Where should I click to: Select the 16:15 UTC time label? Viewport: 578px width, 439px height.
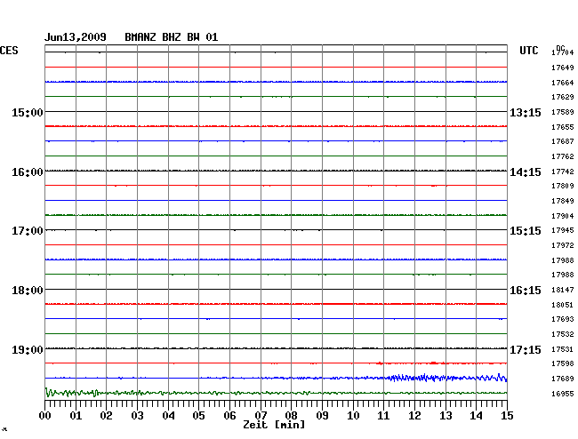pyautogui.click(x=526, y=291)
